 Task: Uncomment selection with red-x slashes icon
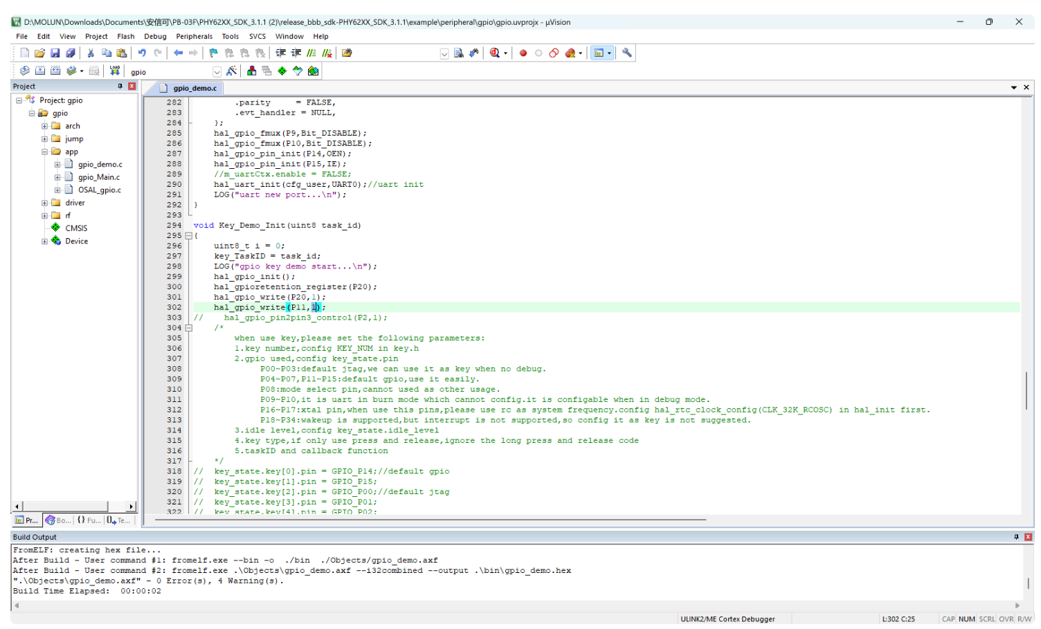click(327, 53)
